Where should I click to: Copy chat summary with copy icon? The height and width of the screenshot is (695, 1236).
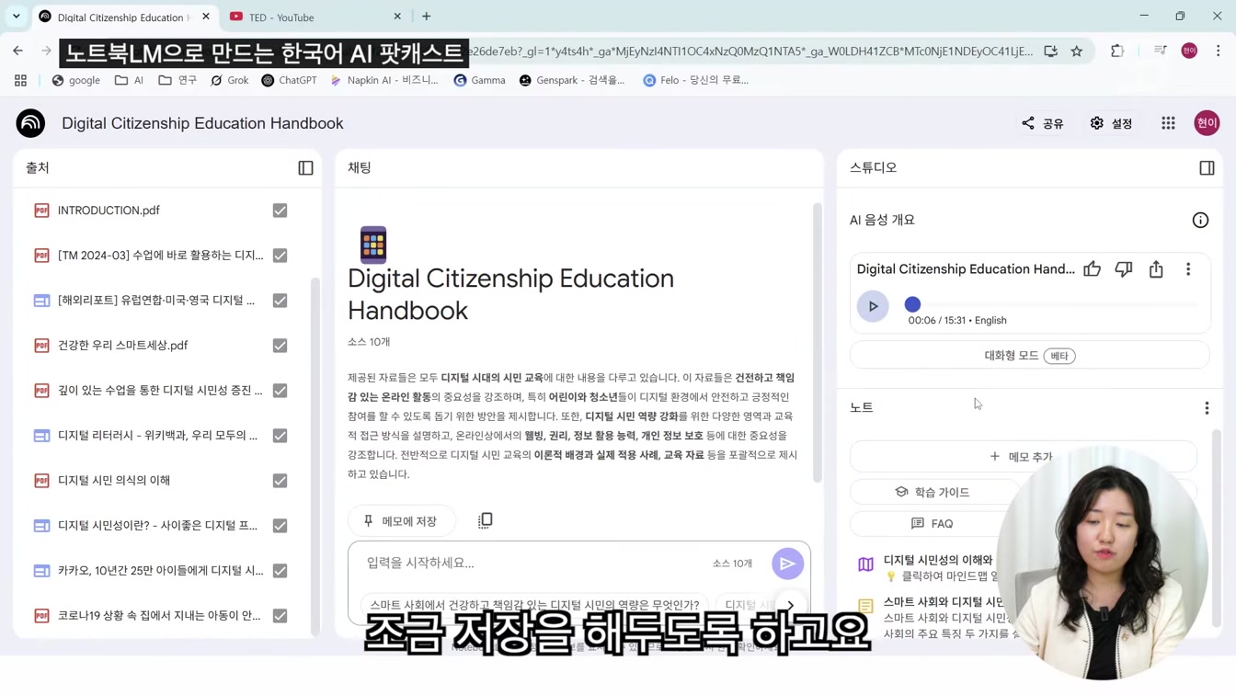pos(485,520)
